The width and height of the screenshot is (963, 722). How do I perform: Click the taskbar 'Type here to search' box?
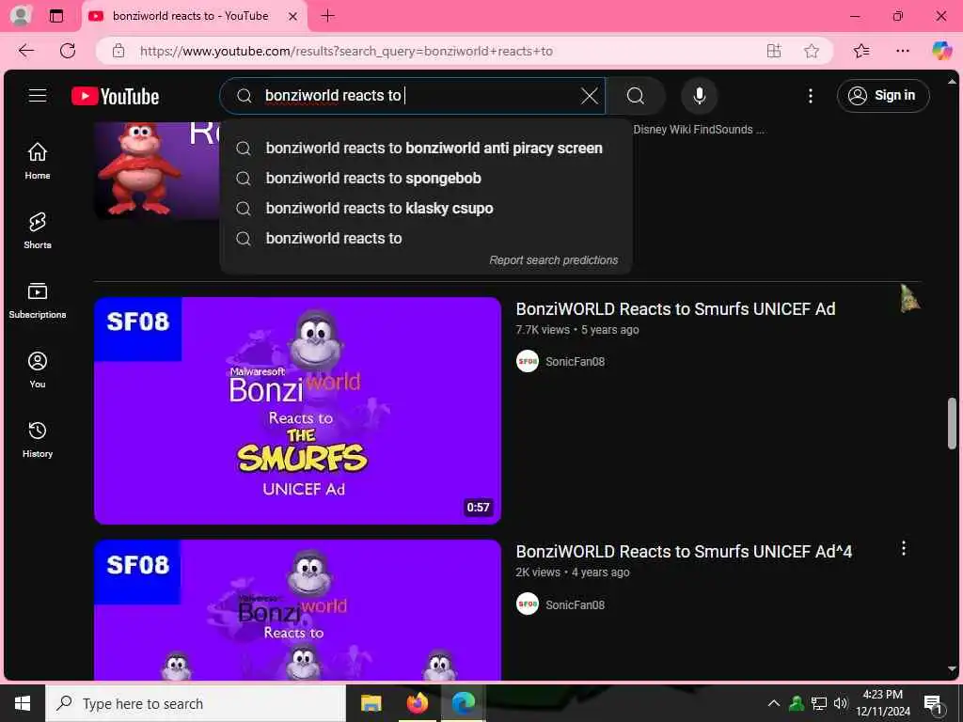(196, 703)
